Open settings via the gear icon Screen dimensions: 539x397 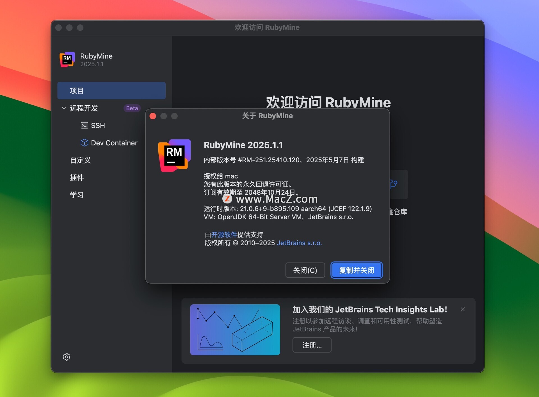(x=67, y=357)
